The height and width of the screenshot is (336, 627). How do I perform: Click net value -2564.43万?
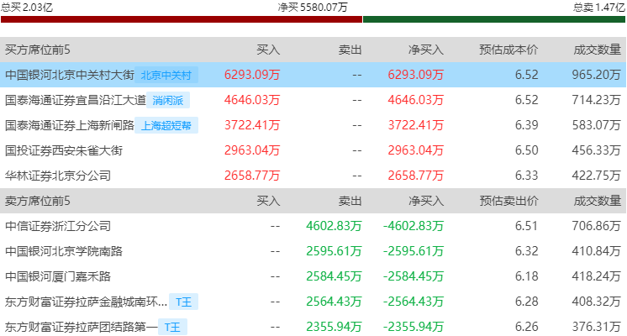414,302
